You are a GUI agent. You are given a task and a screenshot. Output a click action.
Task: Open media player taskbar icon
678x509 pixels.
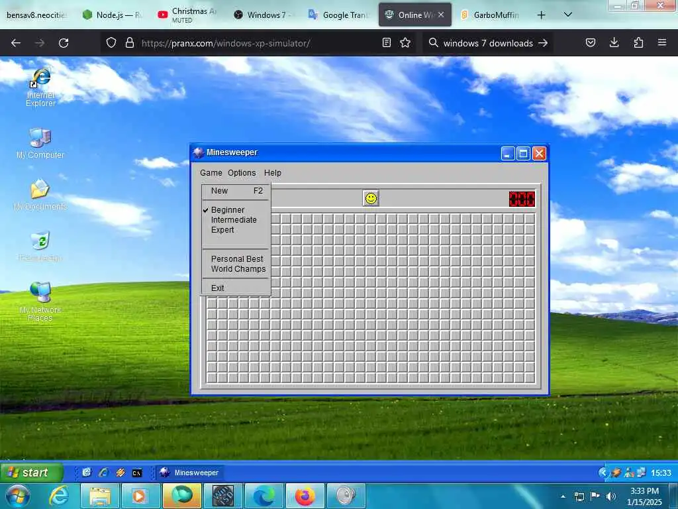[140, 496]
